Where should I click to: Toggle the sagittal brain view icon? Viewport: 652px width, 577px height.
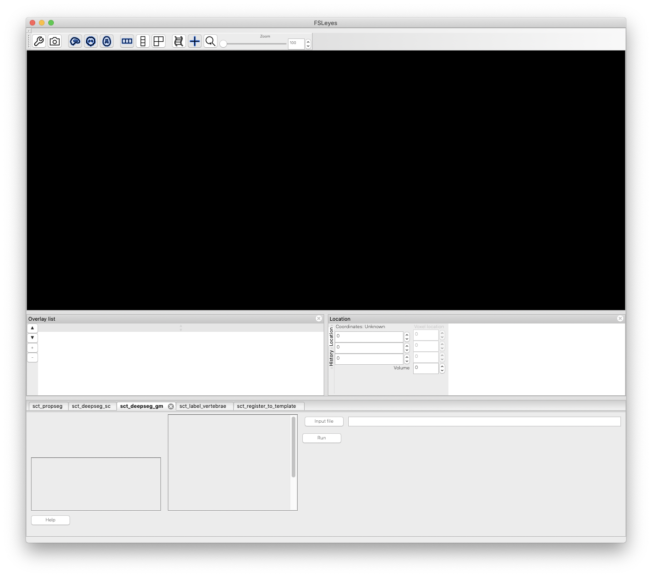75,41
